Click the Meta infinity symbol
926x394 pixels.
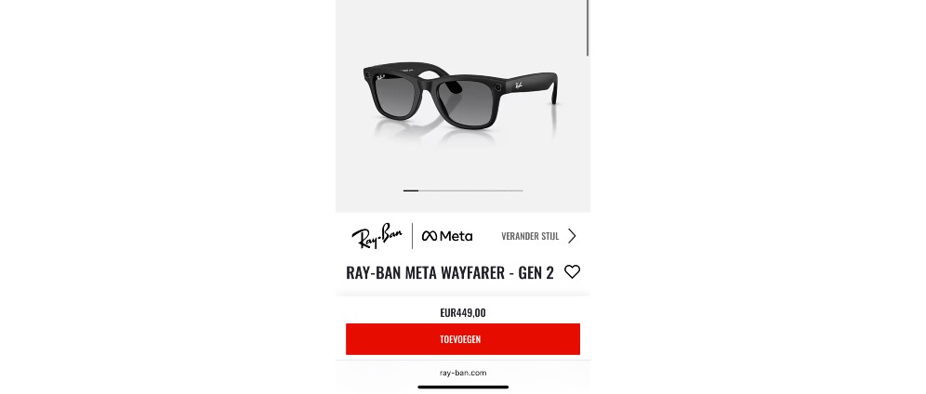pyautogui.click(x=430, y=236)
